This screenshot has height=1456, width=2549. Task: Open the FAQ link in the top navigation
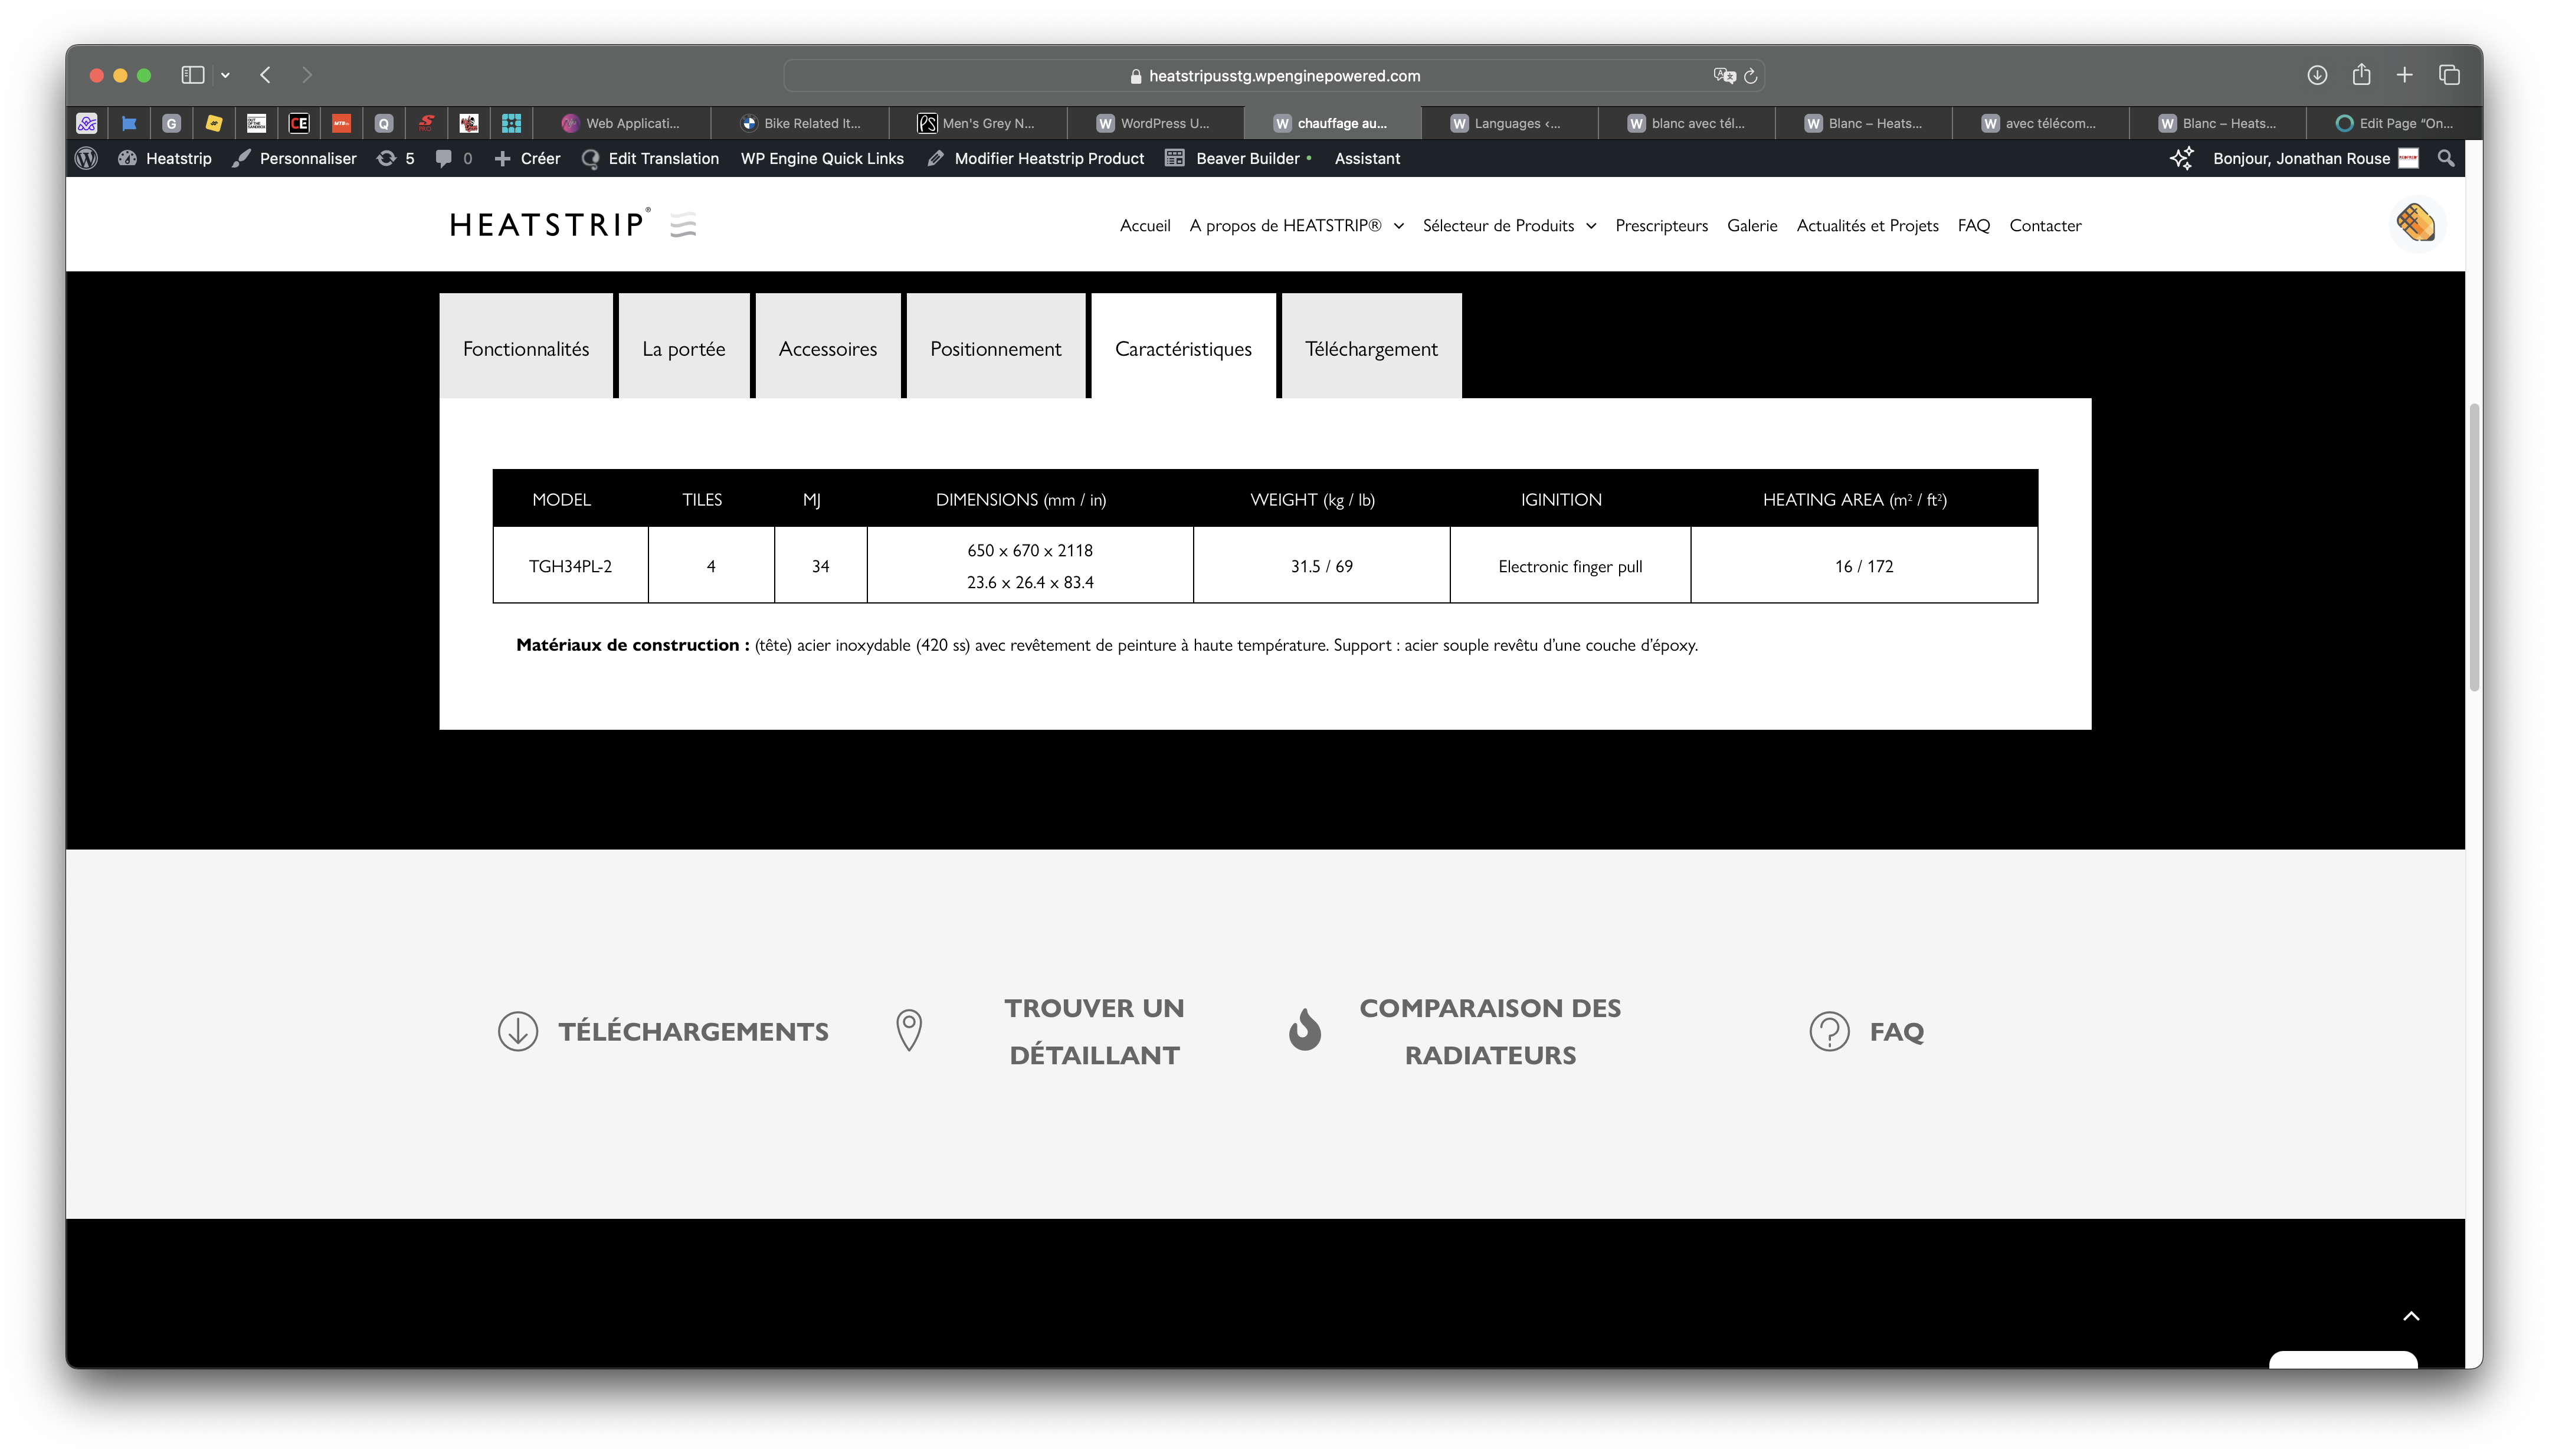pyautogui.click(x=1973, y=225)
